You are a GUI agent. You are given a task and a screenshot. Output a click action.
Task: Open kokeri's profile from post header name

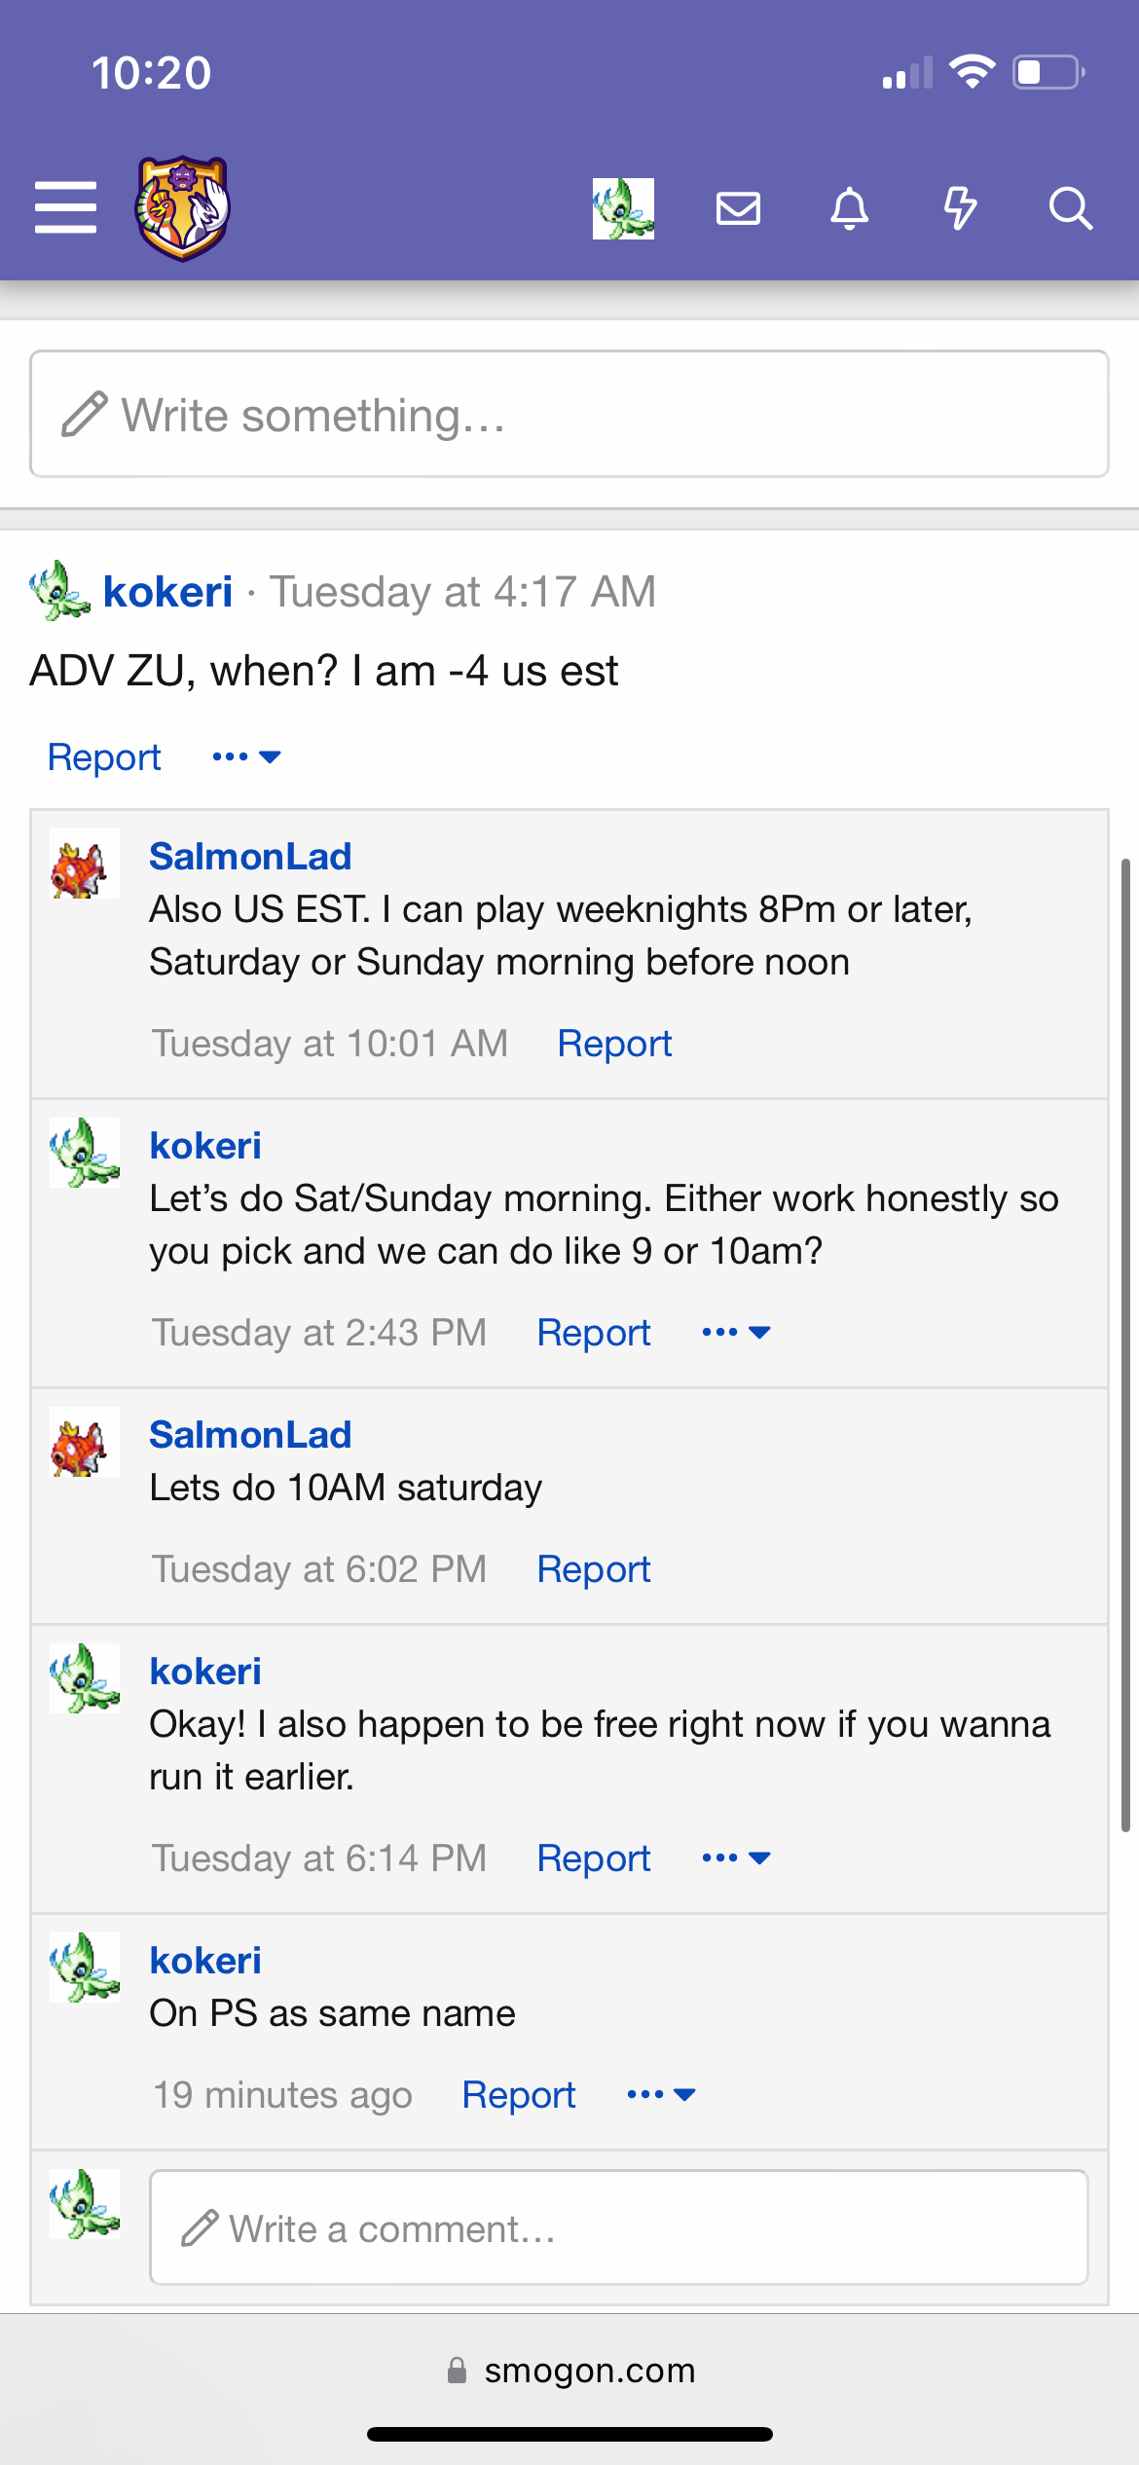coord(167,591)
